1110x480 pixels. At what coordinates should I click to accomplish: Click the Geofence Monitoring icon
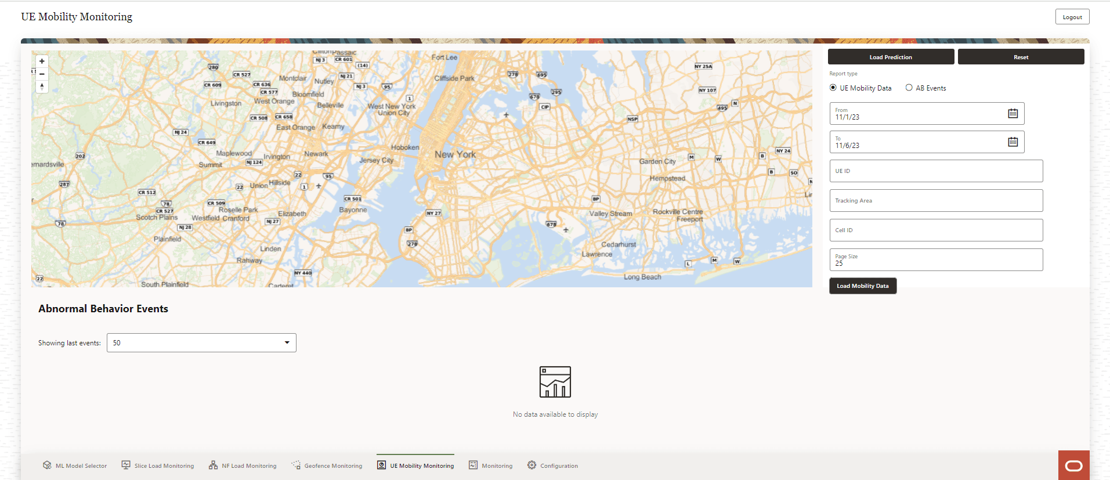(296, 465)
